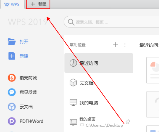The height and width of the screenshot is (132, 159).
Task: Add a location with the 常用位置 plus icon
Action: [115, 45]
